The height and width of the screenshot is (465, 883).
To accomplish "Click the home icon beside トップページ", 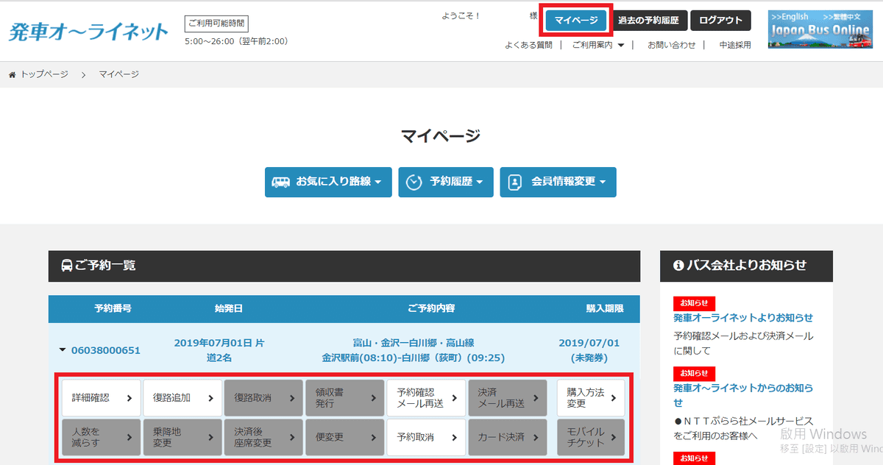I will pyautogui.click(x=13, y=75).
